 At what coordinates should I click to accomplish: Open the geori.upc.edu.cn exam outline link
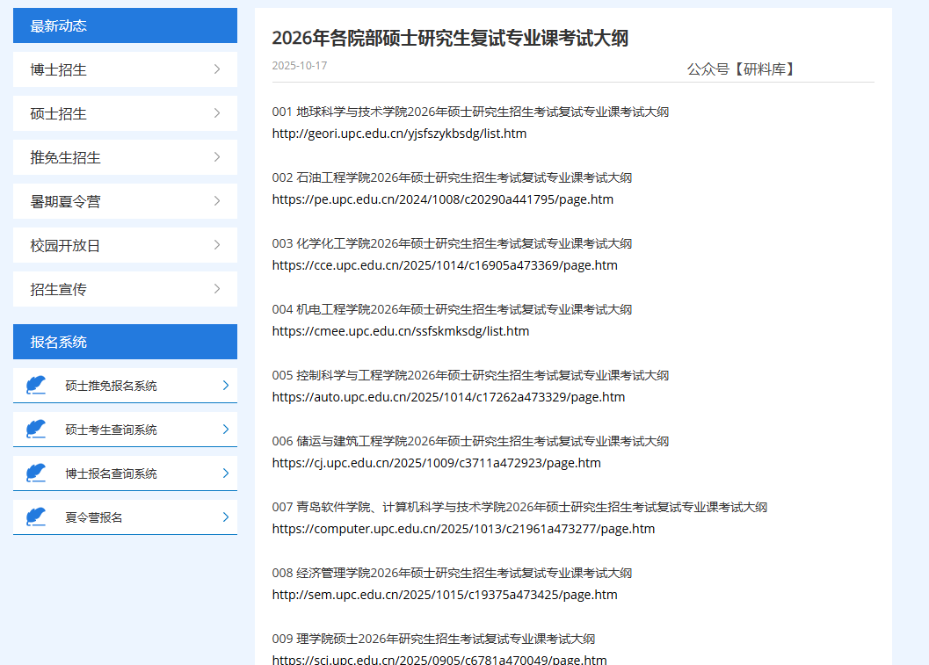399,134
